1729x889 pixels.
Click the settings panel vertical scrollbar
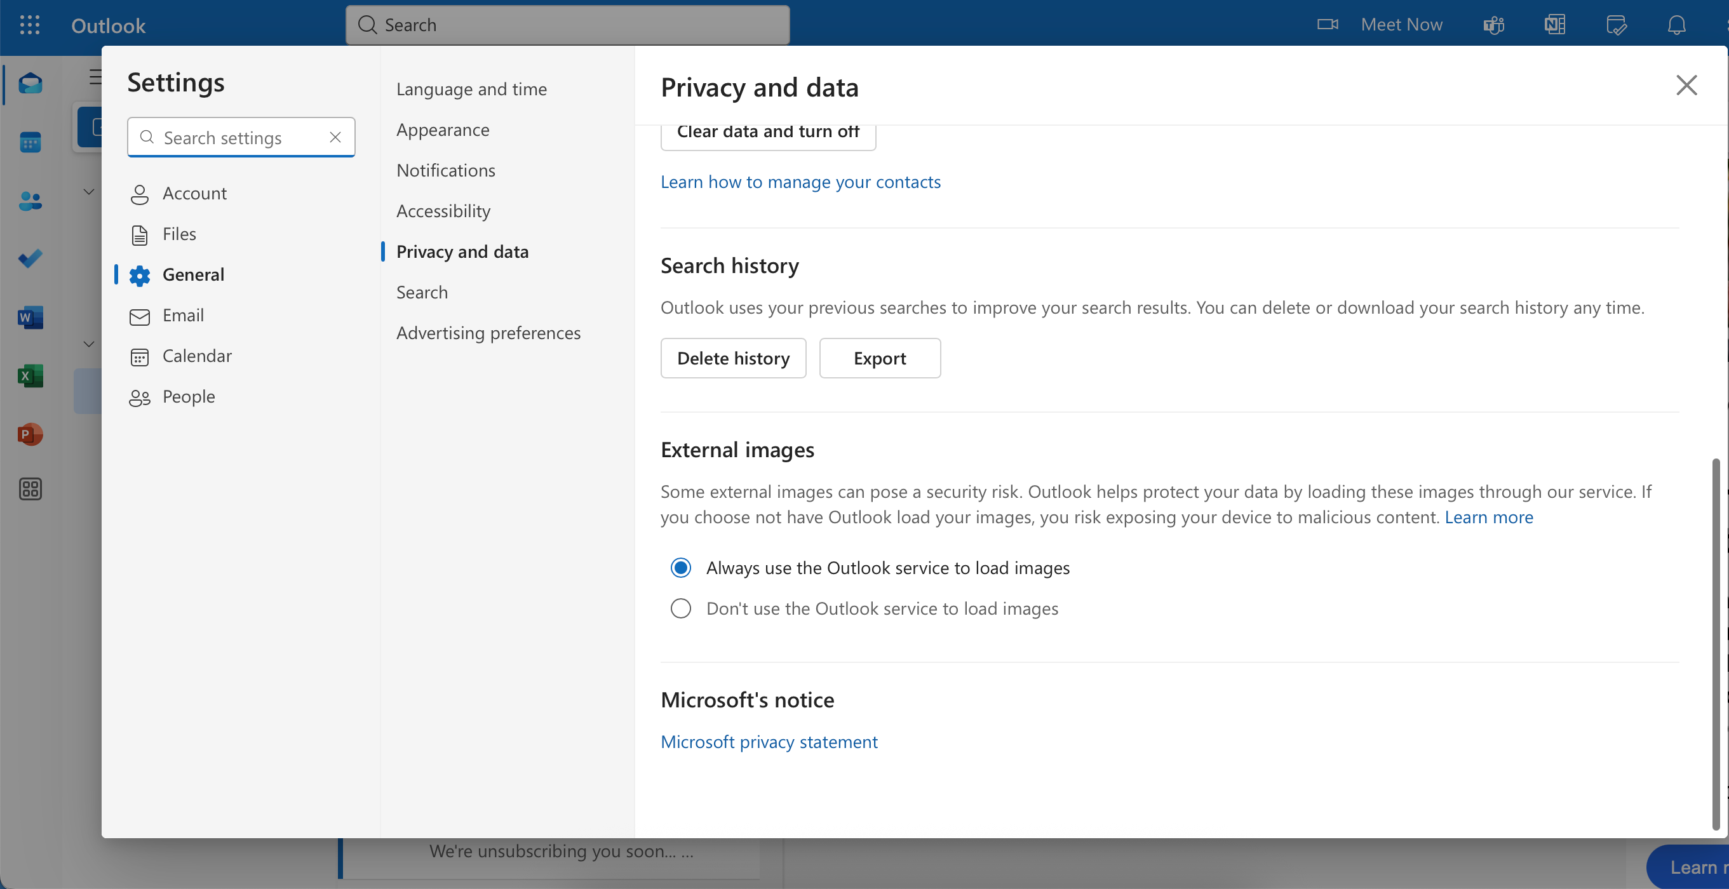click(1716, 643)
